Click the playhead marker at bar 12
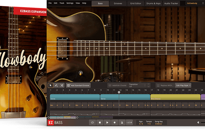 point(119,92)
